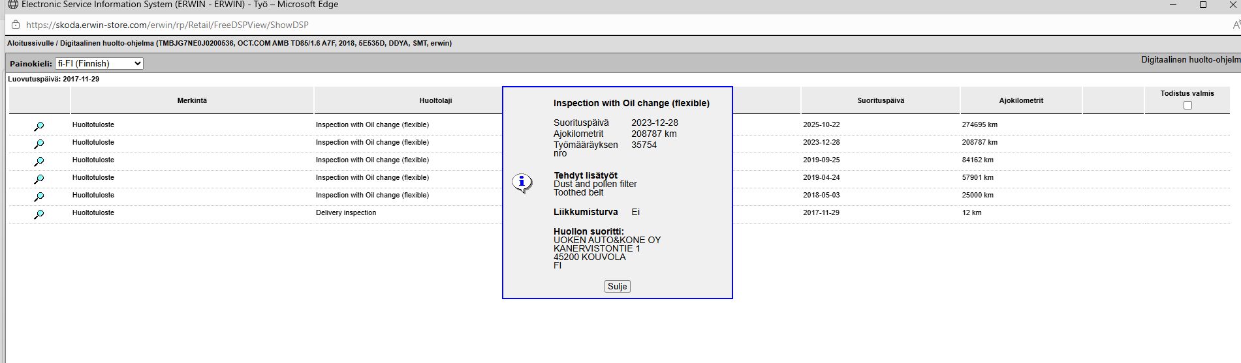
Task: Tick the Todistus valmis checkbox
Action: pos(1187,105)
